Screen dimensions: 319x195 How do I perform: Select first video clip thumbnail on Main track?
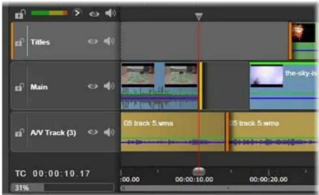(x=138, y=75)
